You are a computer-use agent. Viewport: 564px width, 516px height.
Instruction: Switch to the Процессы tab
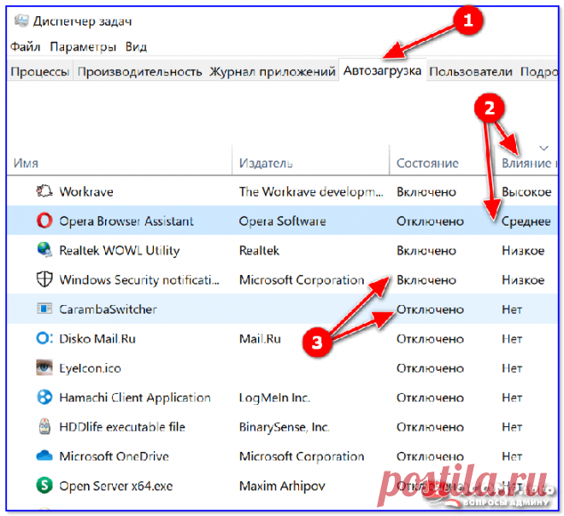coord(39,72)
